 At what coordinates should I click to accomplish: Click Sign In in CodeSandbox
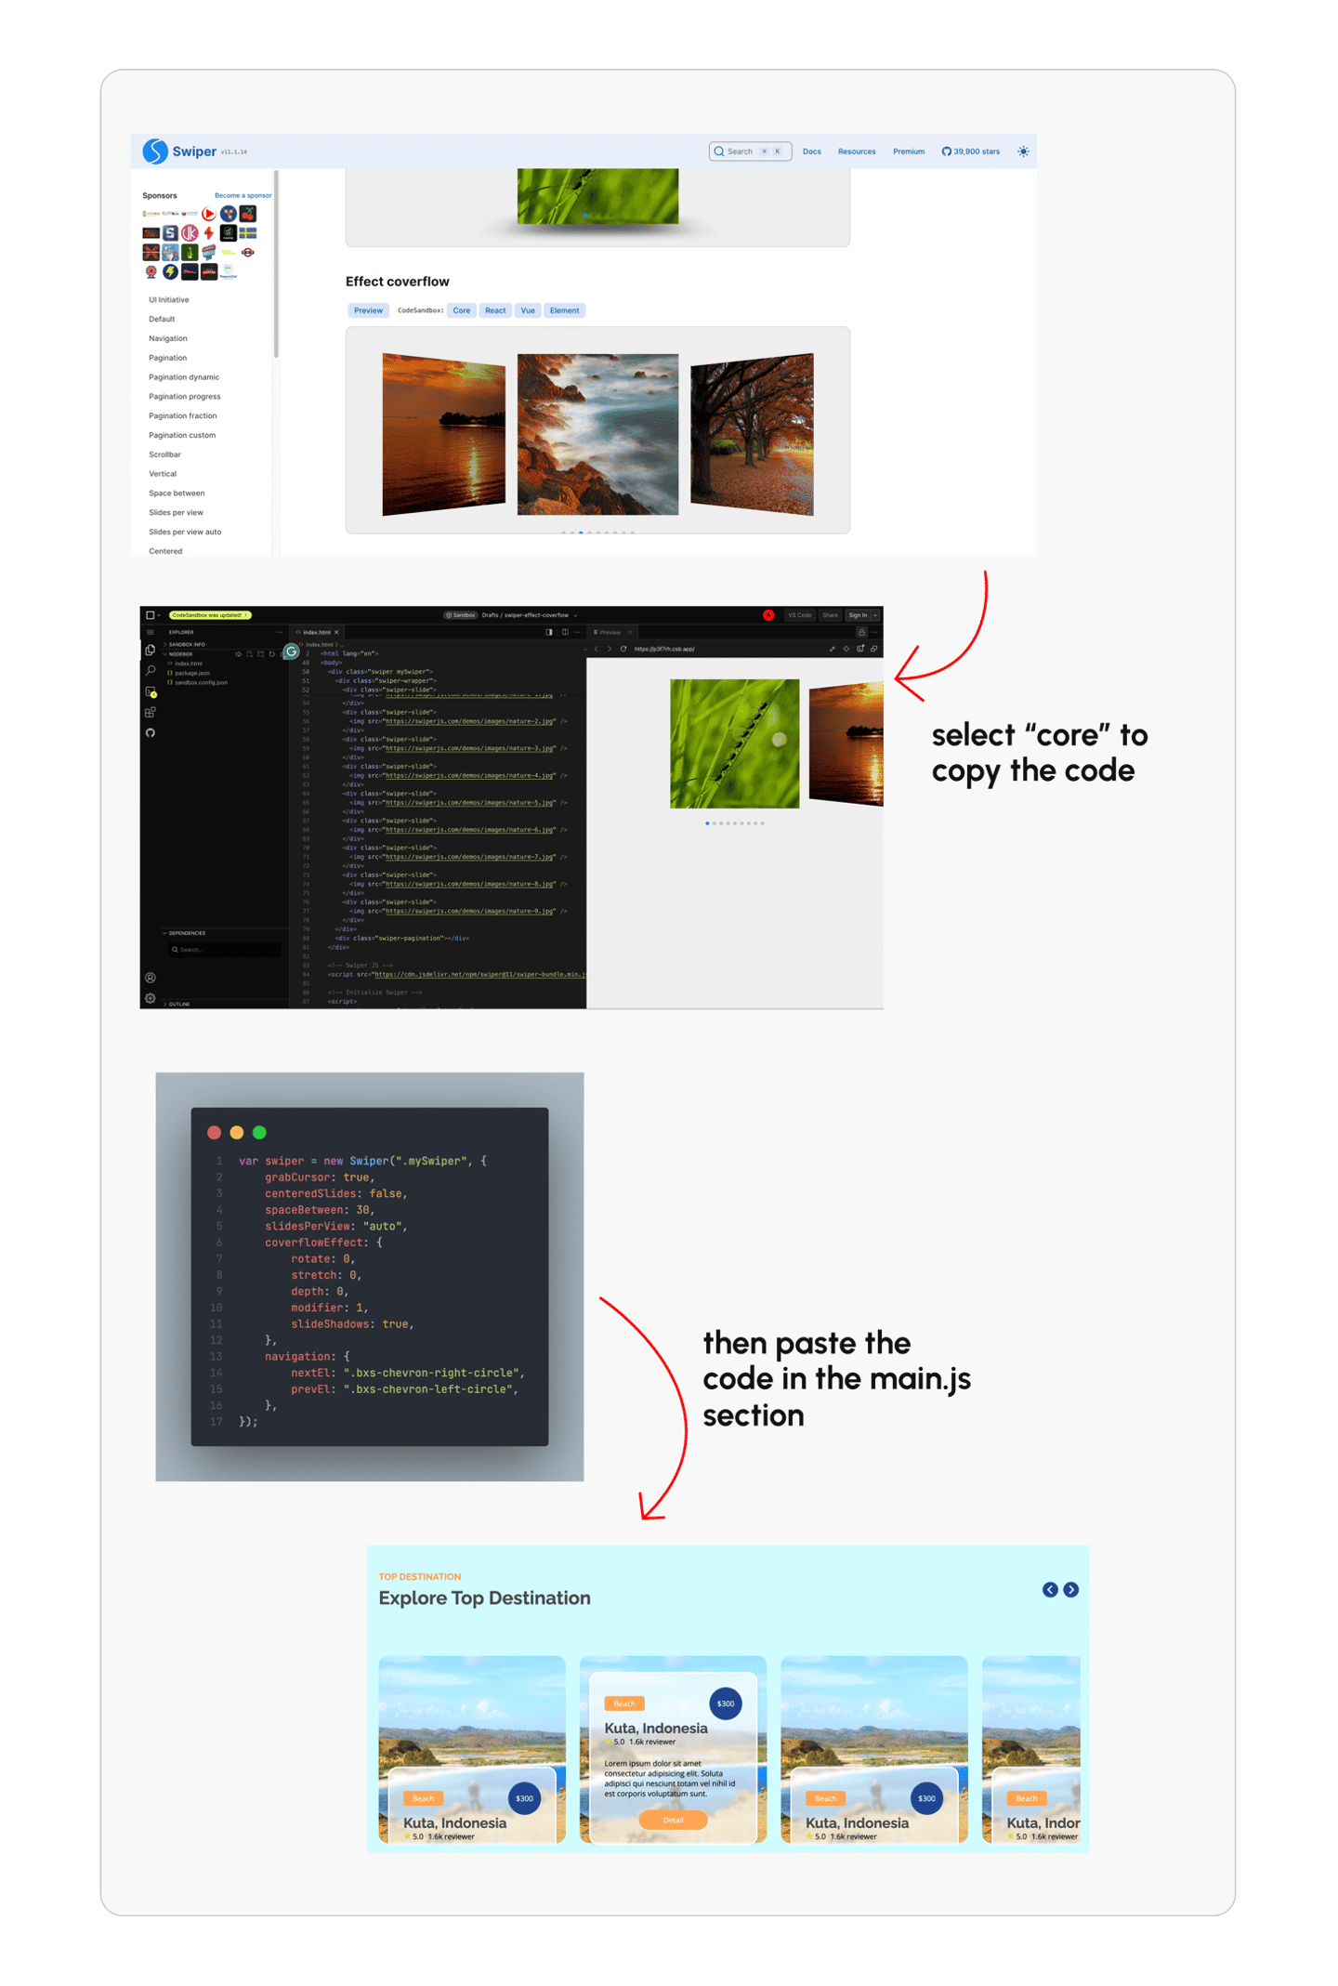coord(858,615)
